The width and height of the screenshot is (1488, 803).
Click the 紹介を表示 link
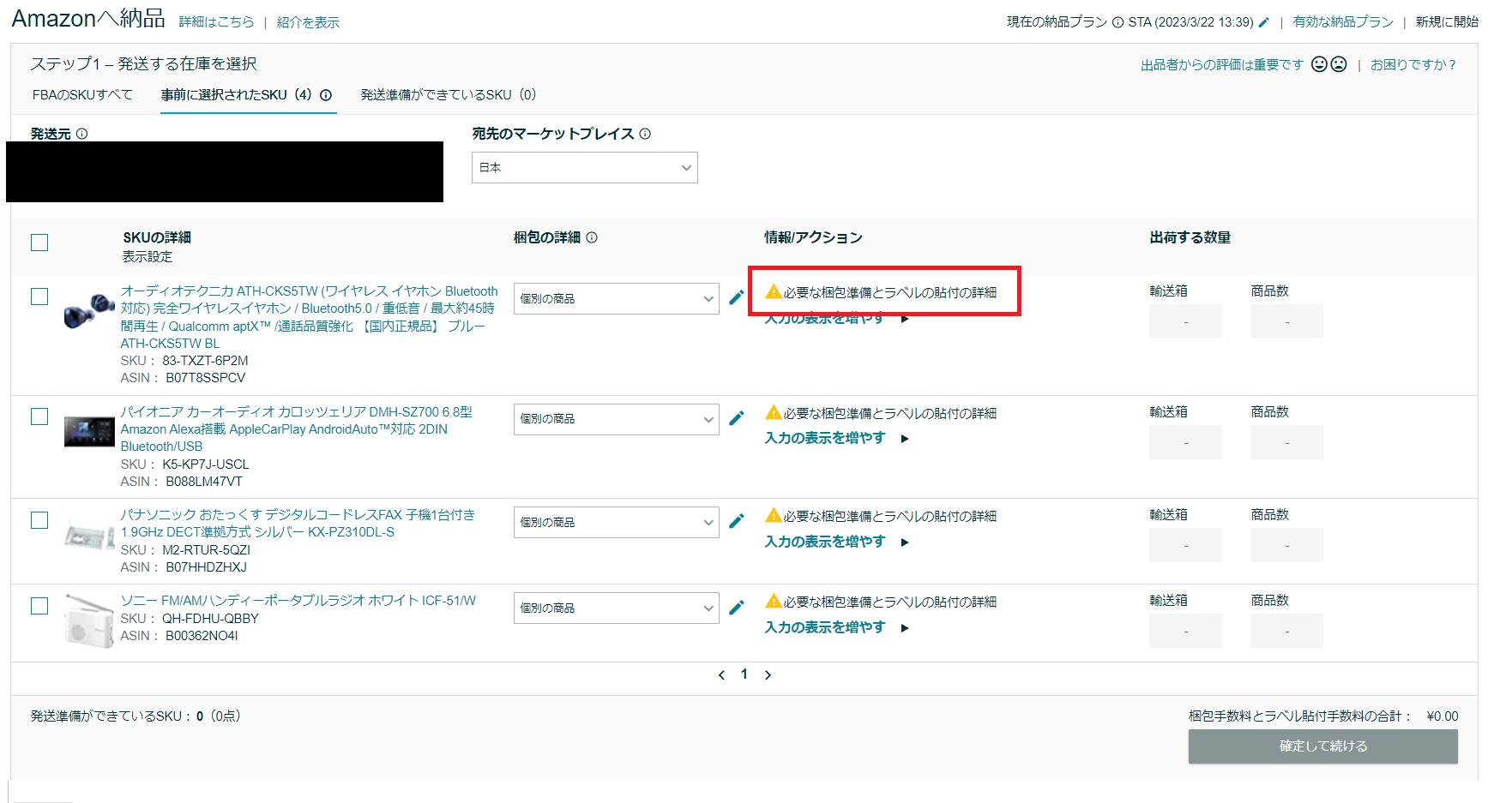coord(308,22)
